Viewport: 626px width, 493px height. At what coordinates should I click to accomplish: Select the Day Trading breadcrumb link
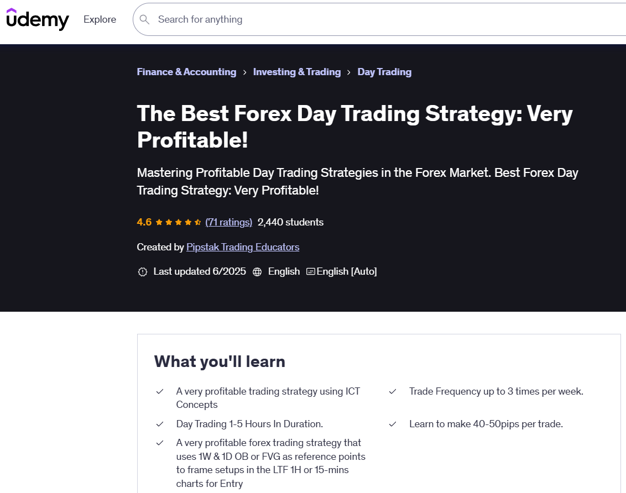(384, 72)
